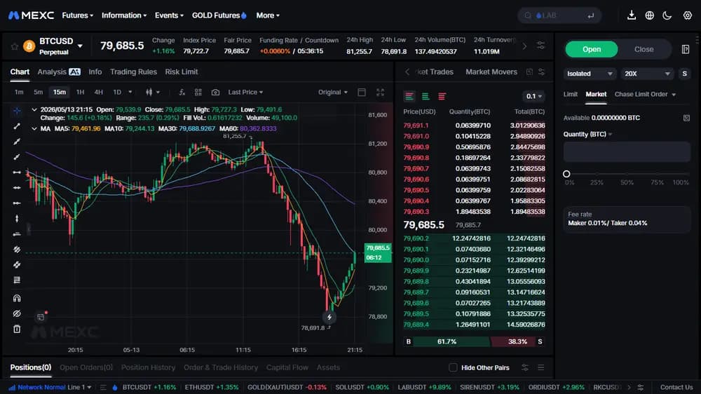The image size is (701, 394).
Task: Click the transfer icon next to Available
Action: tap(686, 118)
